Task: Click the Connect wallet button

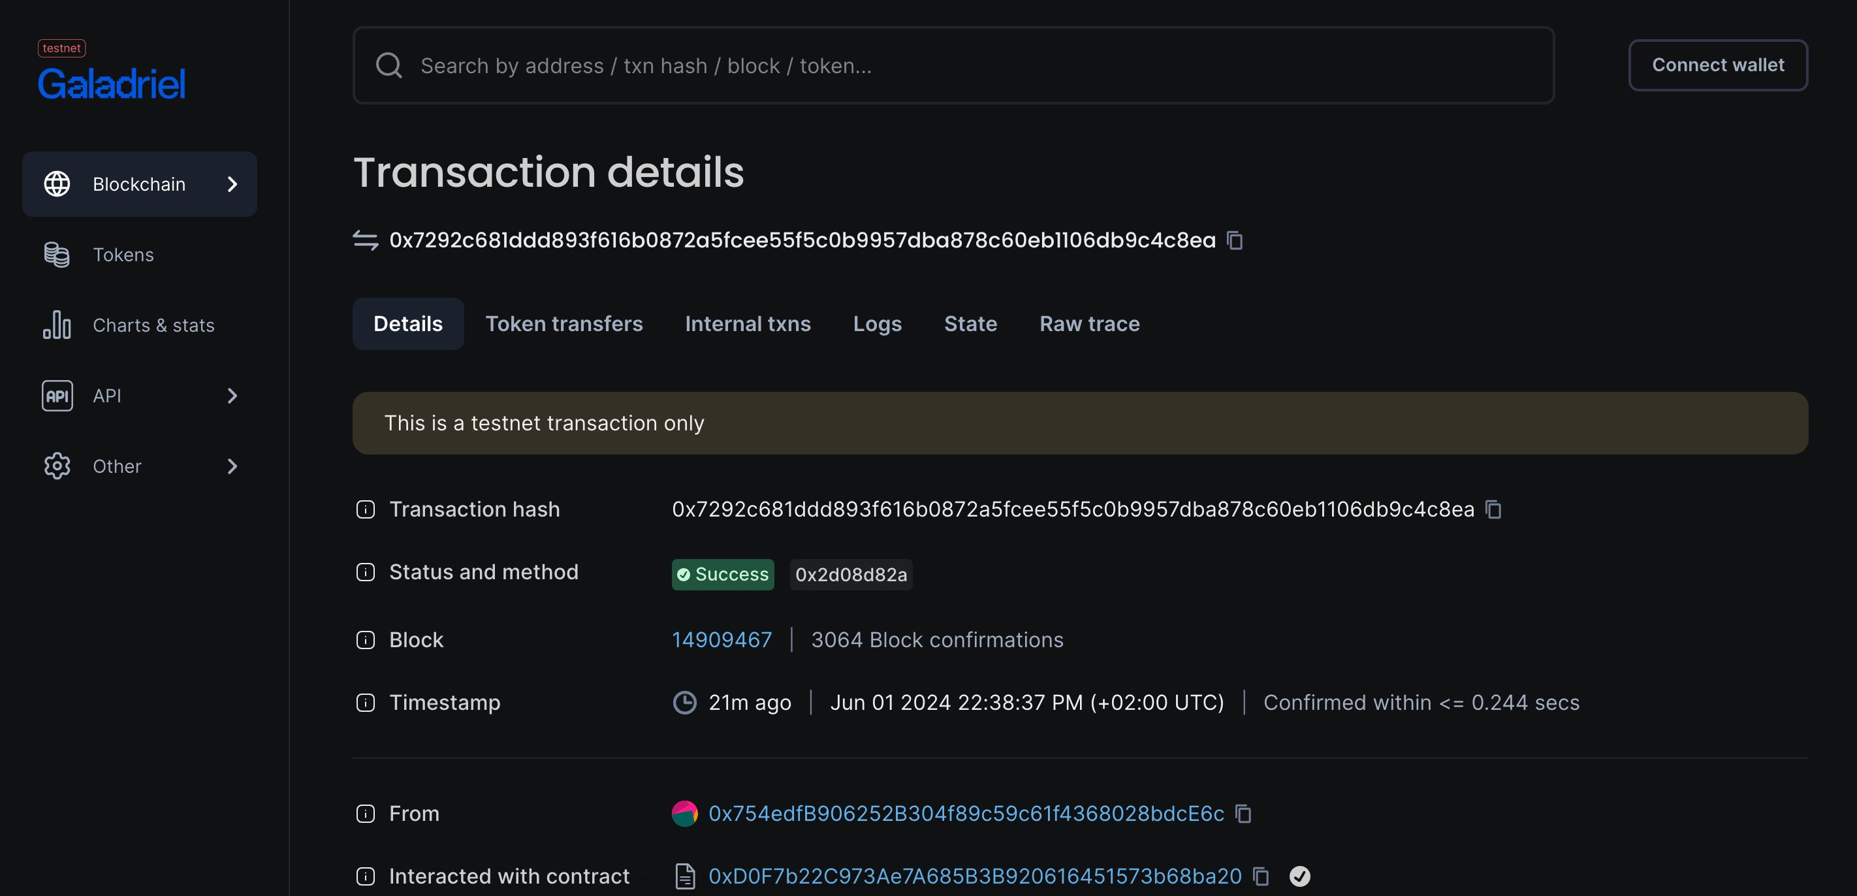Action: coord(1718,65)
